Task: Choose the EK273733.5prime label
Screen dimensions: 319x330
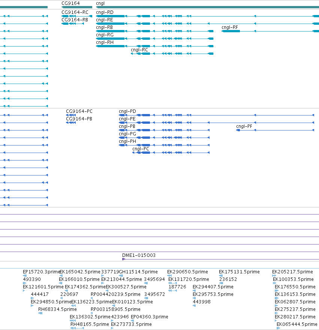Action: coord(131,324)
